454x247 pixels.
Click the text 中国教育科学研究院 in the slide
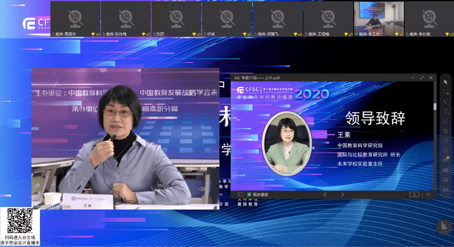point(360,146)
